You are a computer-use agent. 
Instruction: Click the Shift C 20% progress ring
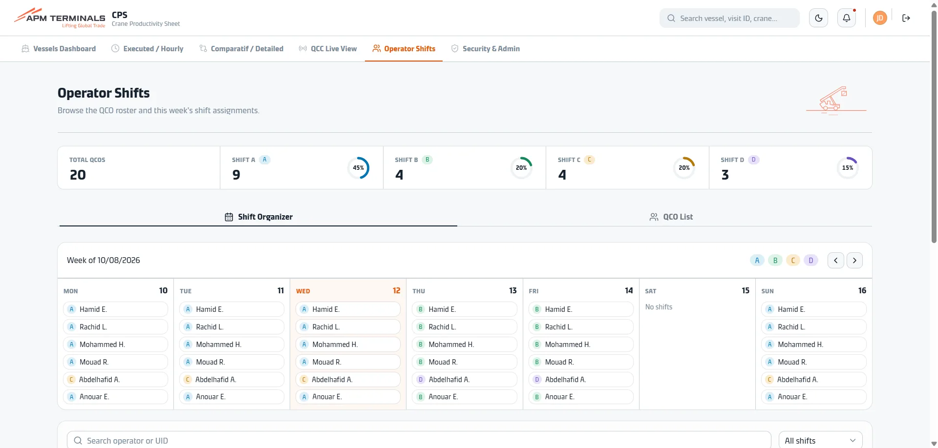tap(684, 168)
